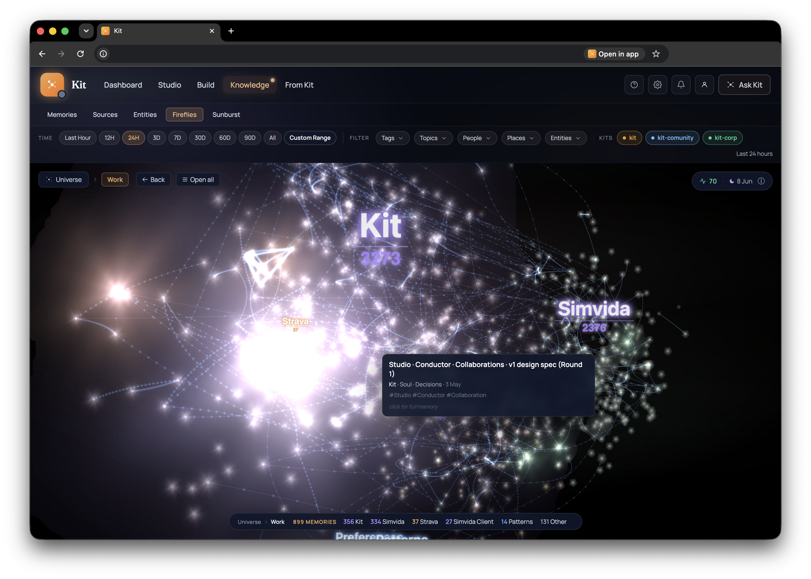Open the Studio nav item
Screen dimensions: 811x579
click(170, 85)
